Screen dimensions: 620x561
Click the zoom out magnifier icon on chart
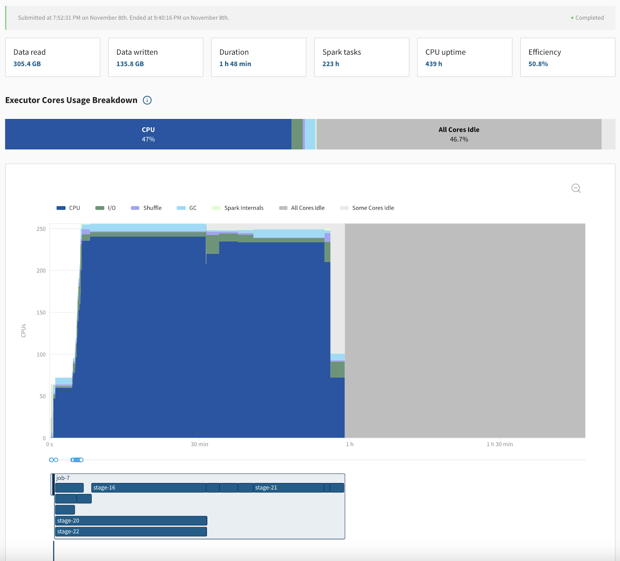tap(576, 188)
